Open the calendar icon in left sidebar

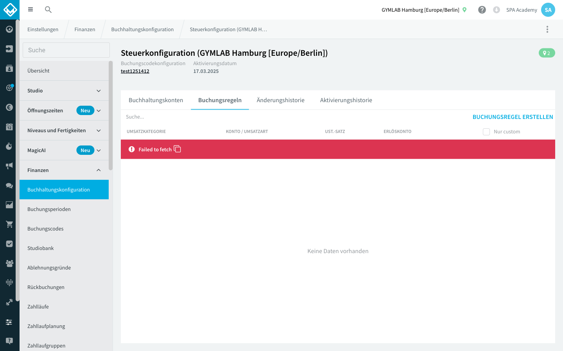point(9,127)
